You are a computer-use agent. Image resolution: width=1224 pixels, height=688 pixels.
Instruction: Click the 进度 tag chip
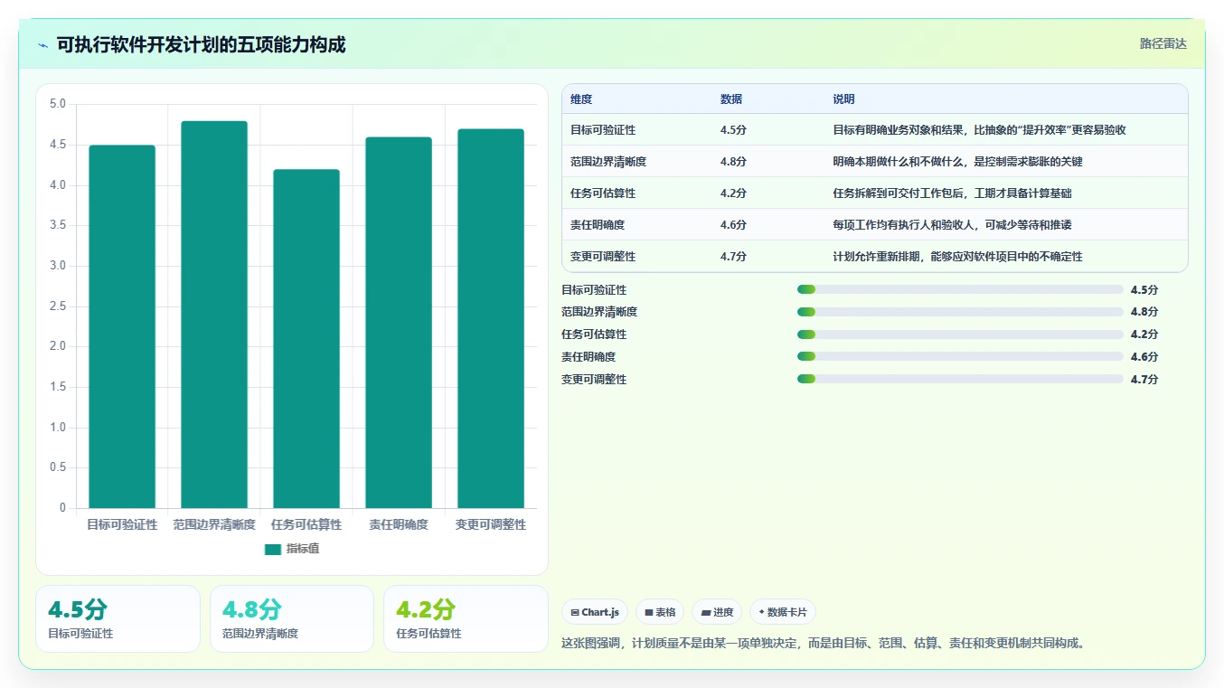coord(717,612)
